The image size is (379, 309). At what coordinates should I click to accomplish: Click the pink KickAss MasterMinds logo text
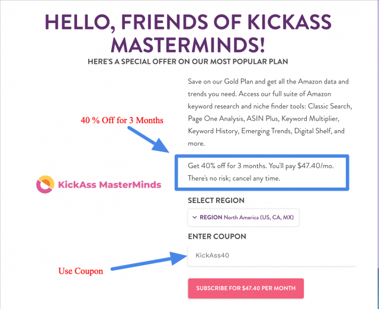click(110, 185)
